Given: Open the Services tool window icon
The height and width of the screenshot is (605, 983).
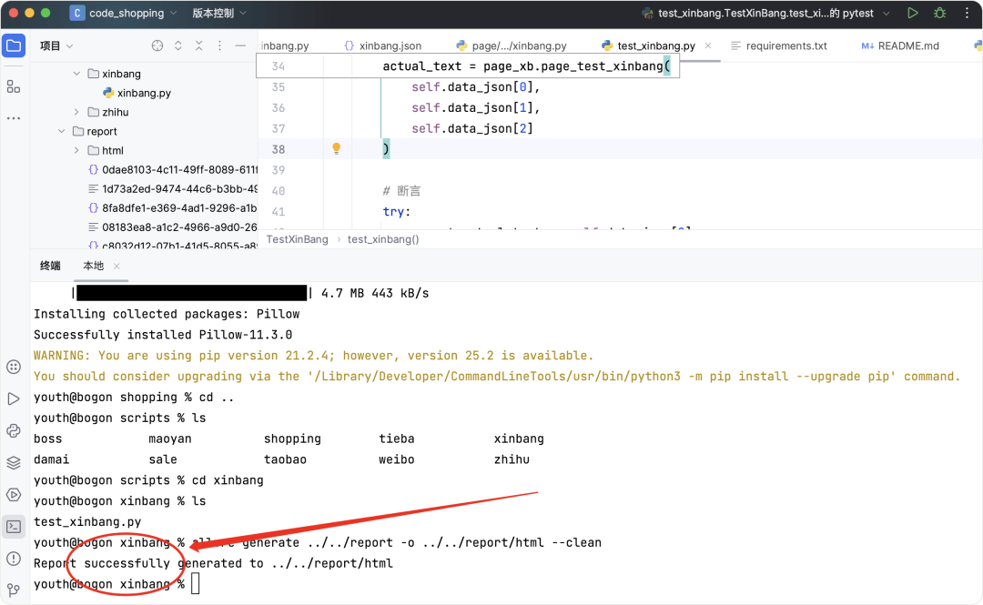Looking at the screenshot, I should click(x=14, y=495).
